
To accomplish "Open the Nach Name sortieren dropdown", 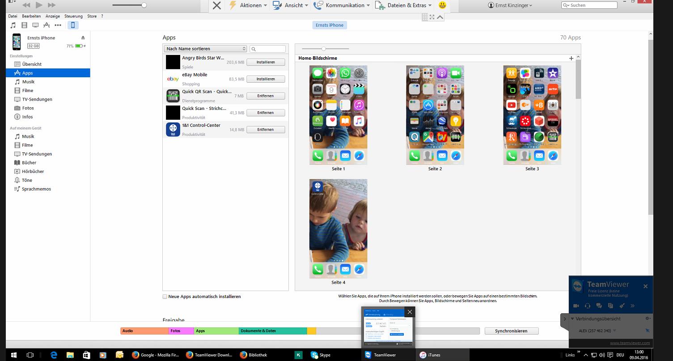I will [206, 49].
